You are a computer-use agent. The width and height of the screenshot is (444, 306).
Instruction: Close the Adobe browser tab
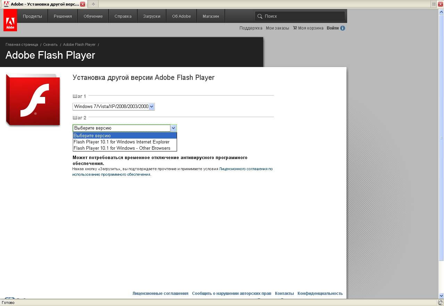pyautogui.click(x=83, y=4)
